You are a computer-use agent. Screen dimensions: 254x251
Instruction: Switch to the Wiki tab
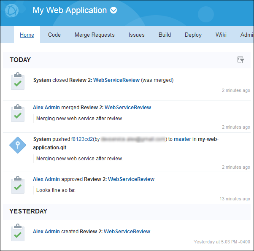(221, 35)
